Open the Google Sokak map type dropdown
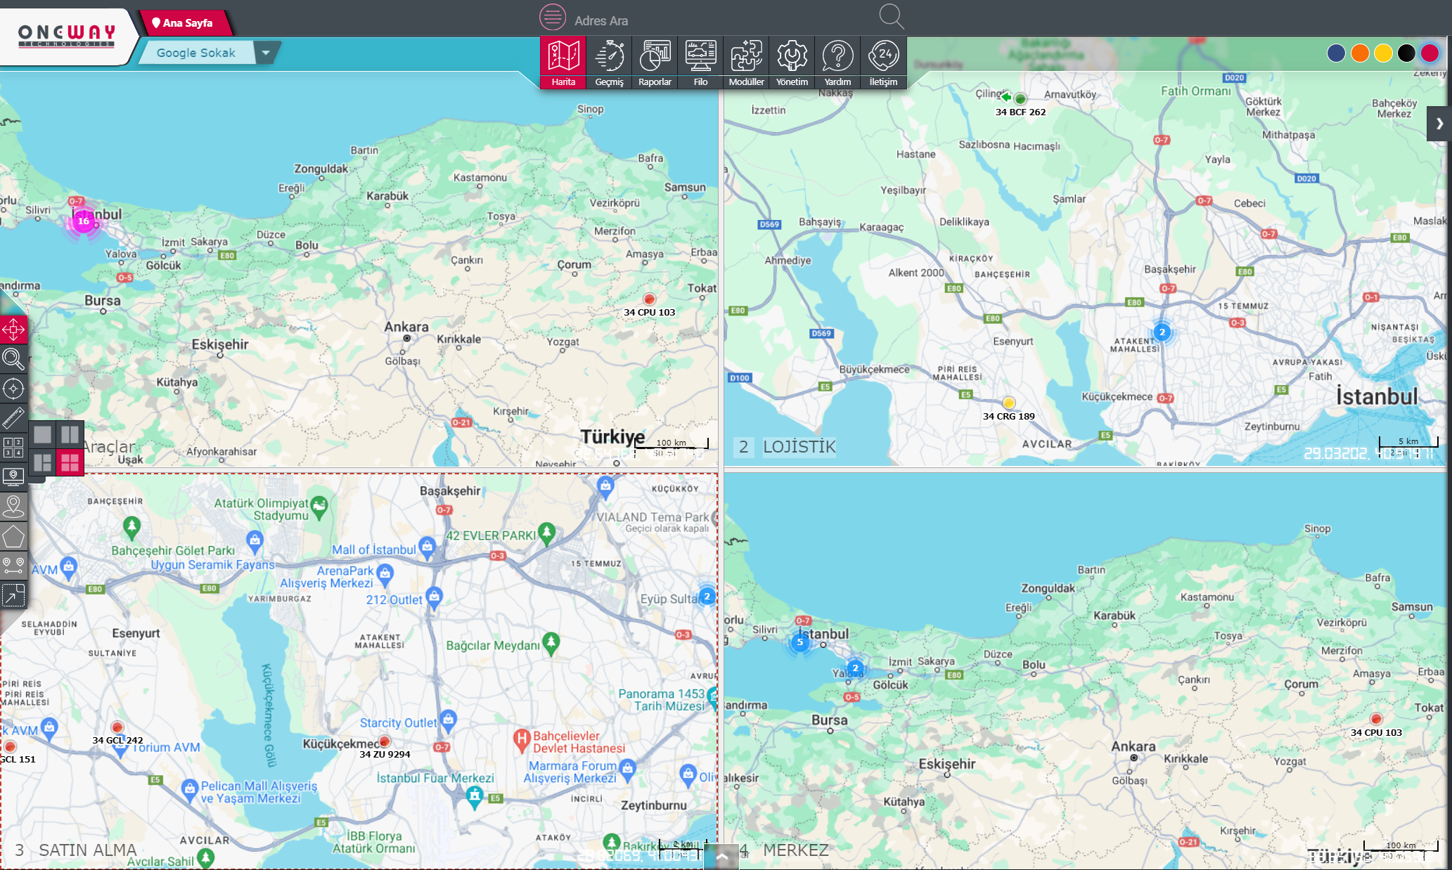Image resolution: width=1452 pixels, height=870 pixels. pyautogui.click(x=266, y=53)
